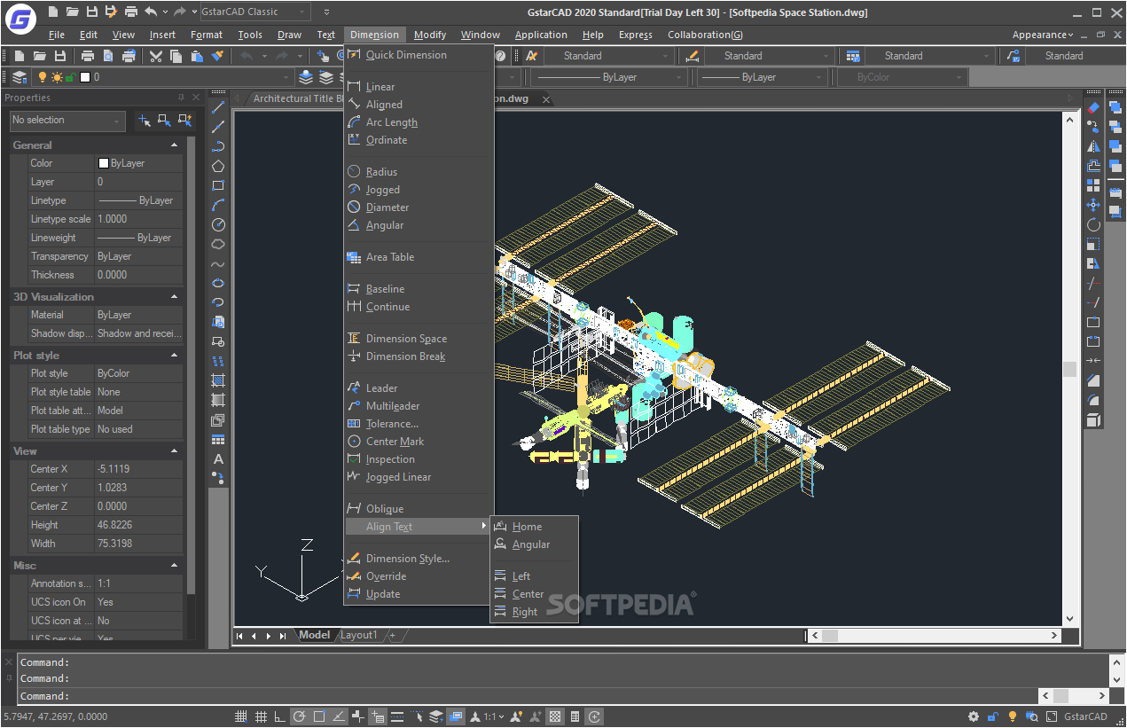Screen dimensions: 1127x728
Task: Collapse the Plot style section
Action: (174, 355)
